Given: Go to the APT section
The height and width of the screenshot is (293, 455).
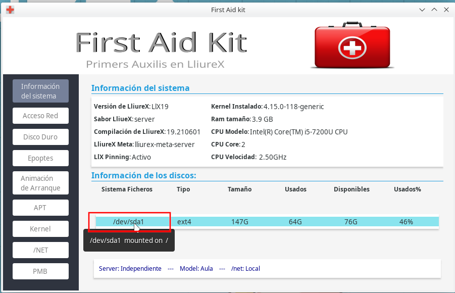Looking at the screenshot, I should coord(40,208).
